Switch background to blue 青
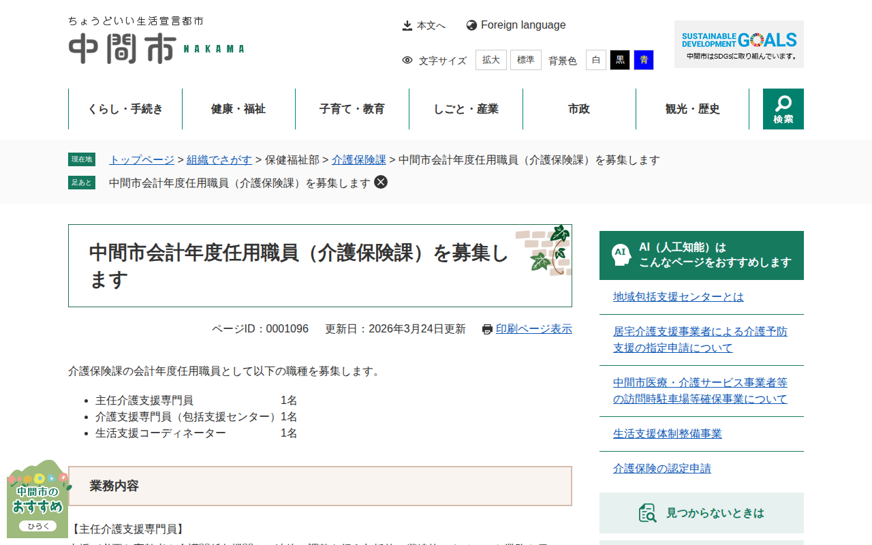 [x=643, y=60]
